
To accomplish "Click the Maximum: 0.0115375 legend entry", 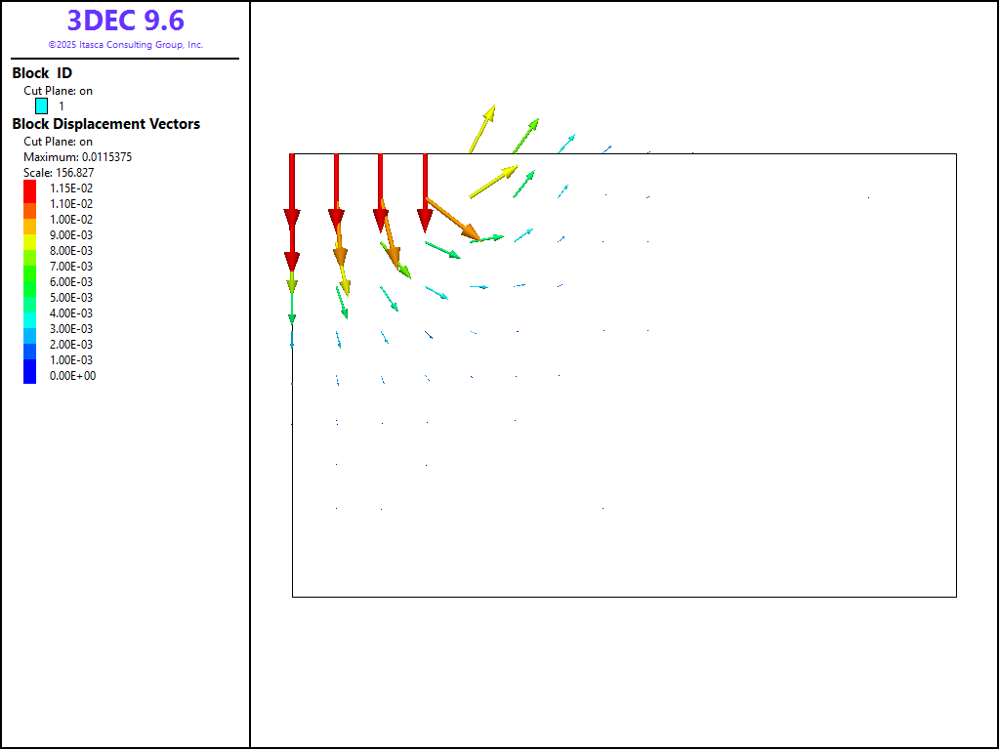I will 77,157.
